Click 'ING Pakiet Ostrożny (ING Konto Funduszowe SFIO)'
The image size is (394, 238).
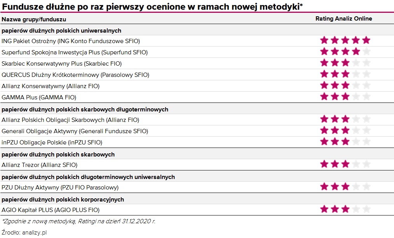[x=71, y=41]
